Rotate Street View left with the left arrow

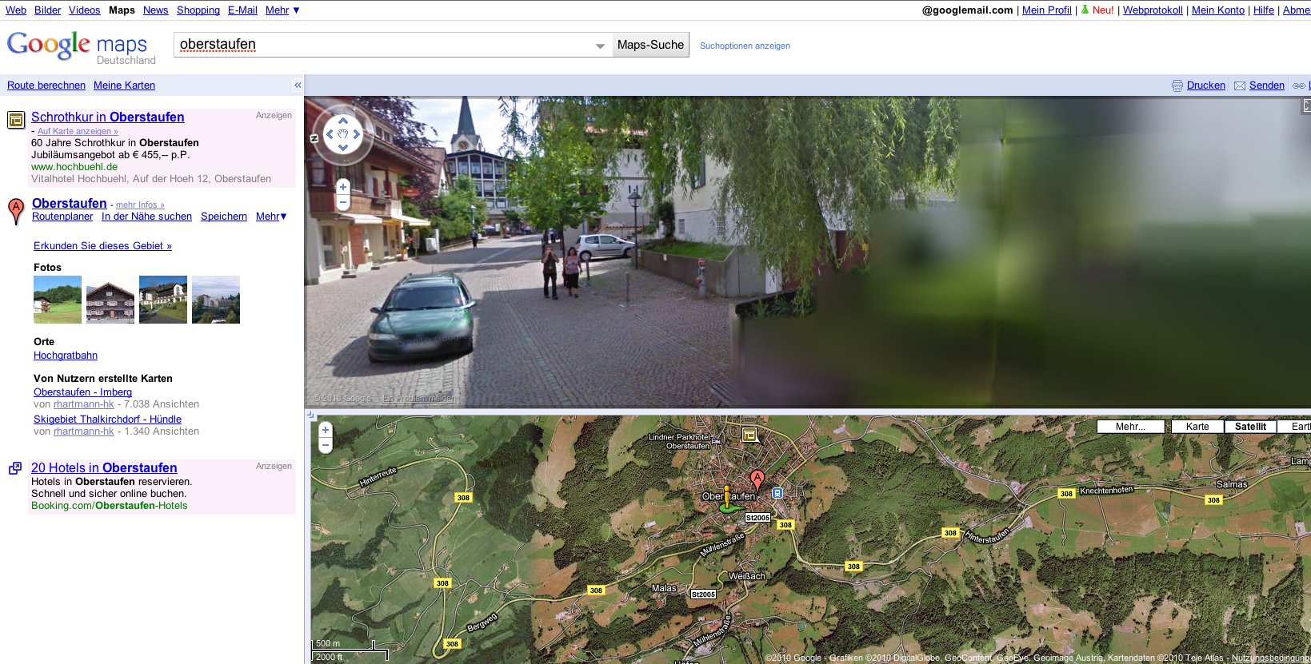click(329, 134)
